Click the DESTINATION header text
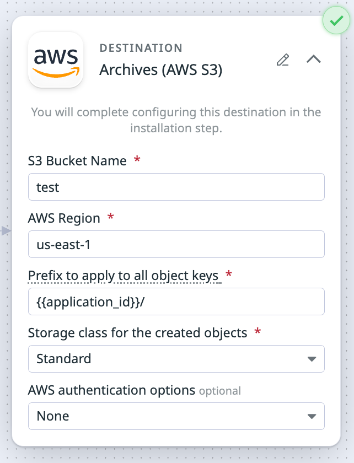The image size is (354, 463). (x=141, y=48)
